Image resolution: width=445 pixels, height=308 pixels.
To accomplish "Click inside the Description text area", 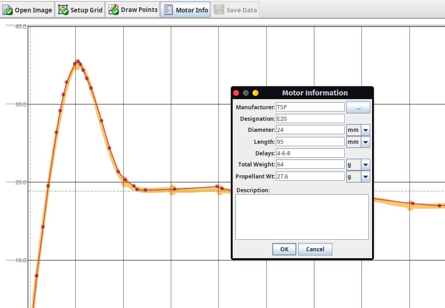I will click(302, 217).
